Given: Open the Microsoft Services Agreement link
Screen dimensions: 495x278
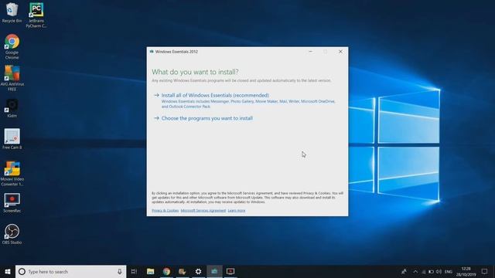Looking at the screenshot, I should click(x=203, y=211).
